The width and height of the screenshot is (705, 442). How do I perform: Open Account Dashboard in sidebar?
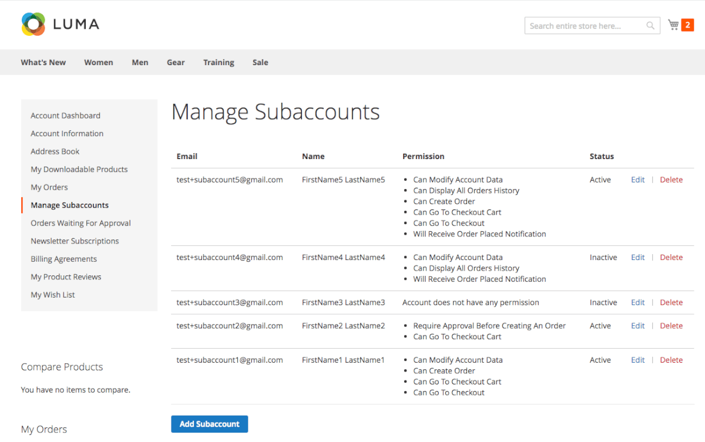click(x=65, y=116)
